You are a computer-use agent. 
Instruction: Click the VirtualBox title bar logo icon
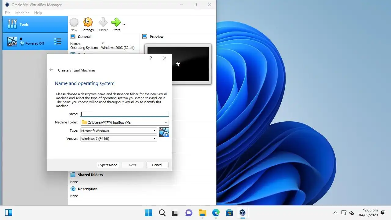click(7, 5)
